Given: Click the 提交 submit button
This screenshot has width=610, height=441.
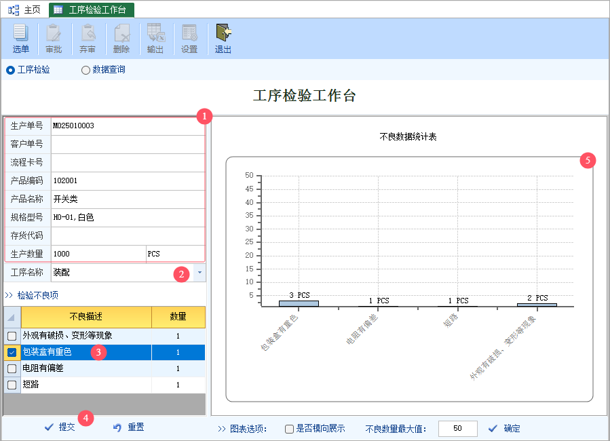Looking at the screenshot, I should click(60, 427).
